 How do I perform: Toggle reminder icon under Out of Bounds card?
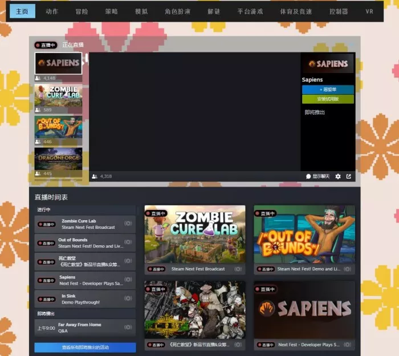pos(347,269)
